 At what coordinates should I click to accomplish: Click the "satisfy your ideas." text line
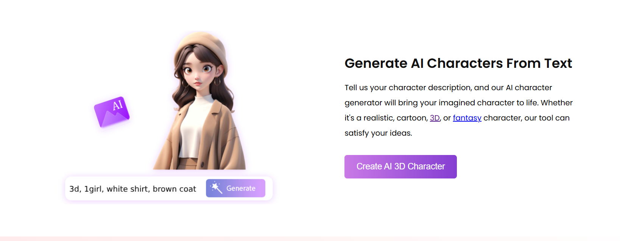[378, 133]
